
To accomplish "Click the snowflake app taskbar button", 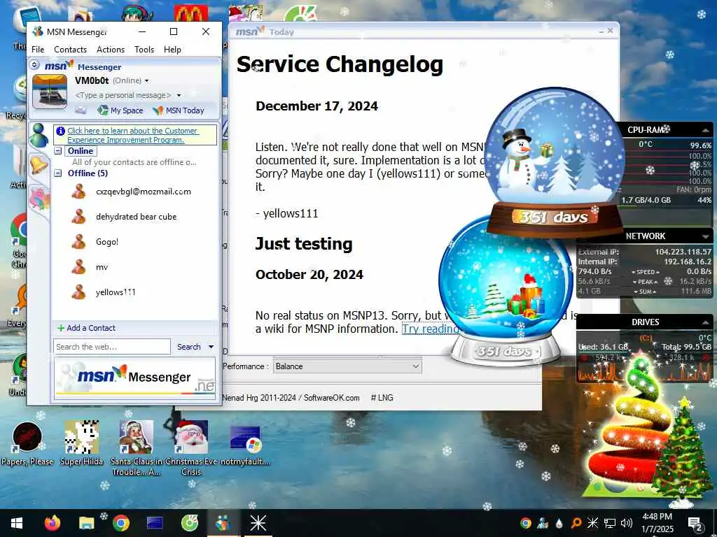I will tap(258, 523).
